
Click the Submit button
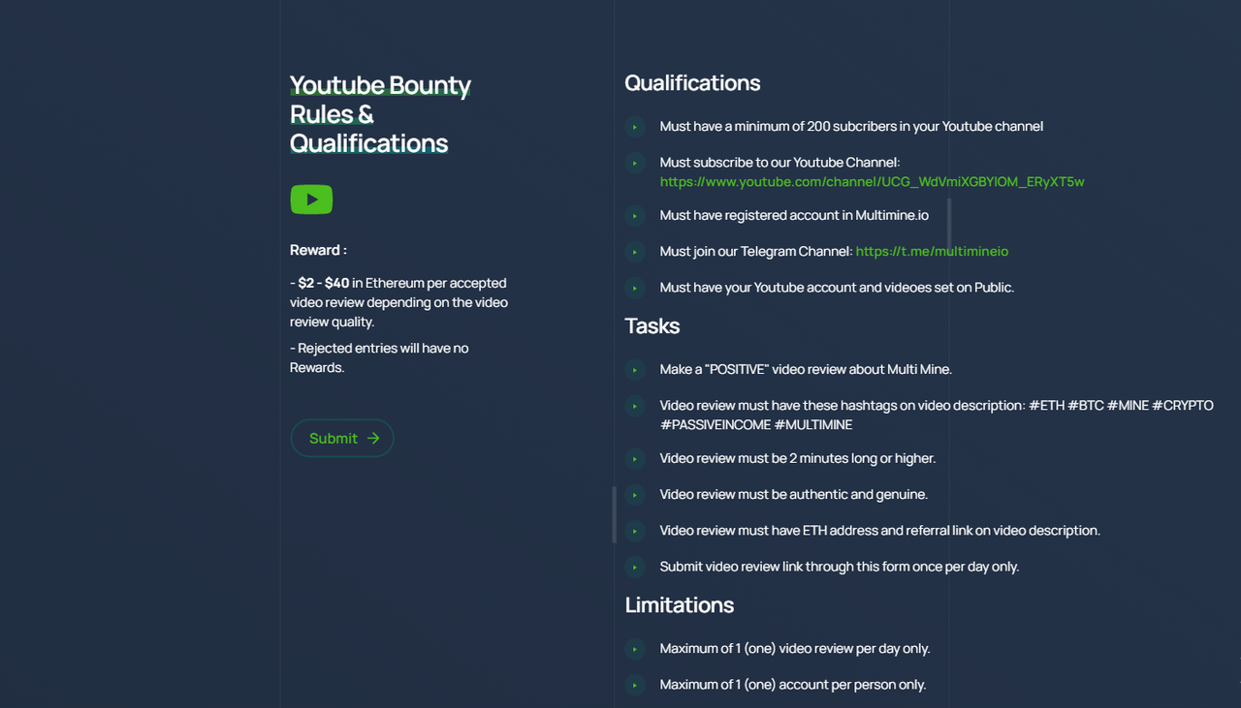point(342,438)
